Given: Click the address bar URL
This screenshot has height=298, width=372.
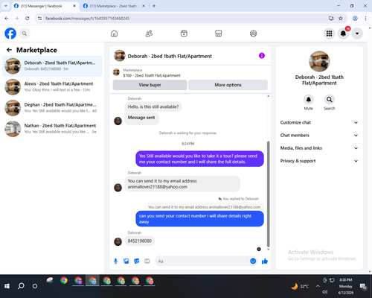Looking at the screenshot, I should [87, 19].
